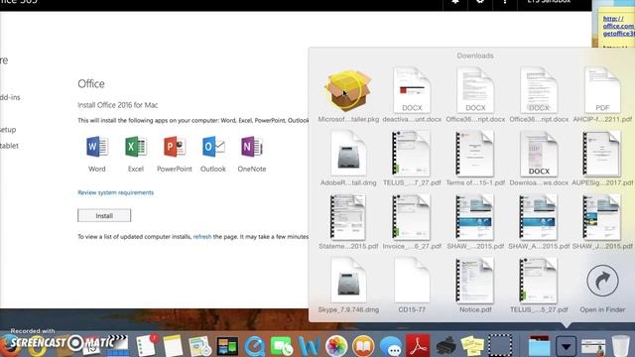Open the AUPESig...2017.pdf file

(602, 155)
